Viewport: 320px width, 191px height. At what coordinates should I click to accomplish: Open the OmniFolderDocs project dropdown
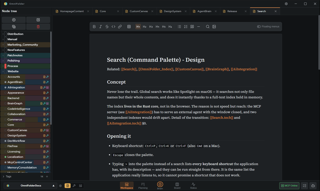(x=30, y=186)
